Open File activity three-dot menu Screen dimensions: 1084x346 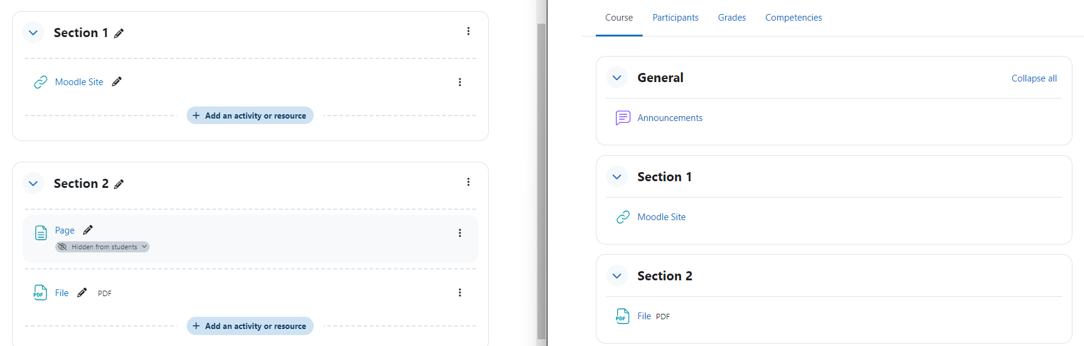pyautogui.click(x=460, y=292)
